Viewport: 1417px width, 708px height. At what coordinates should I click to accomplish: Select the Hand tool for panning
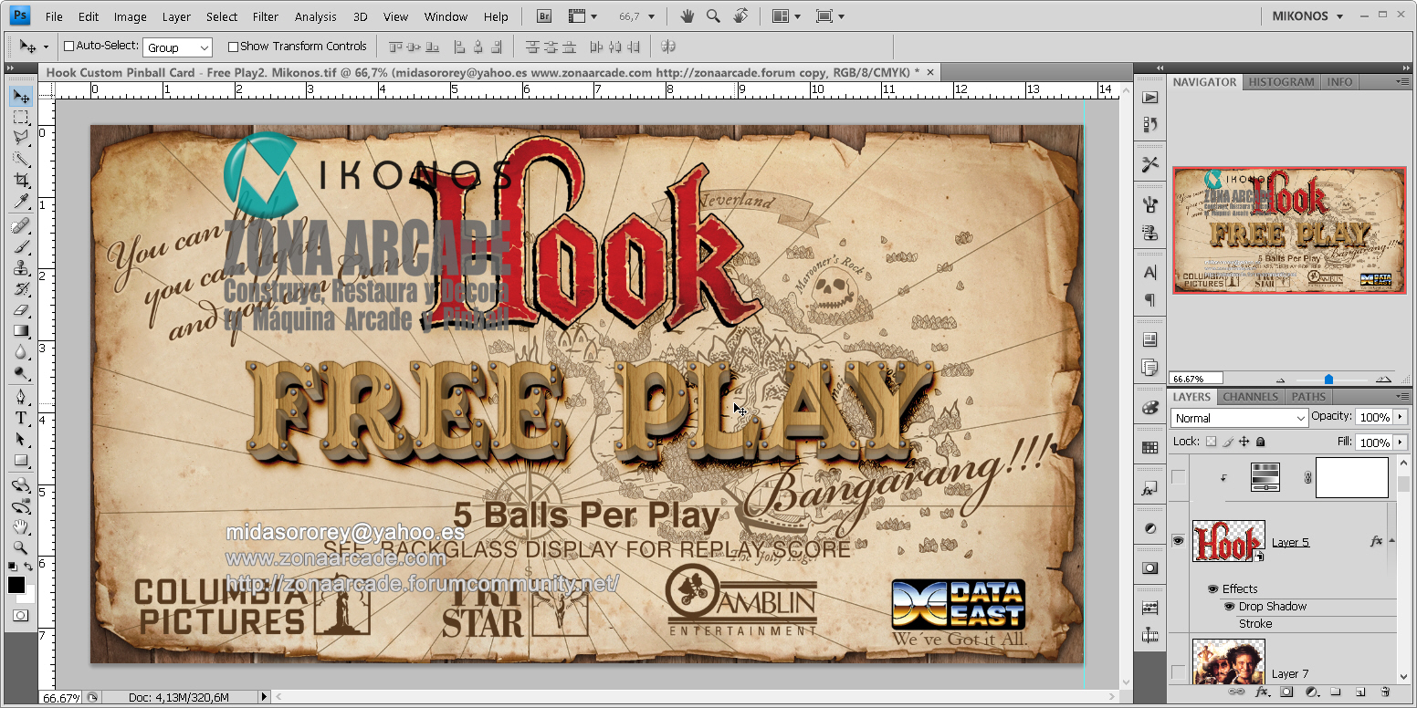point(20,527)
